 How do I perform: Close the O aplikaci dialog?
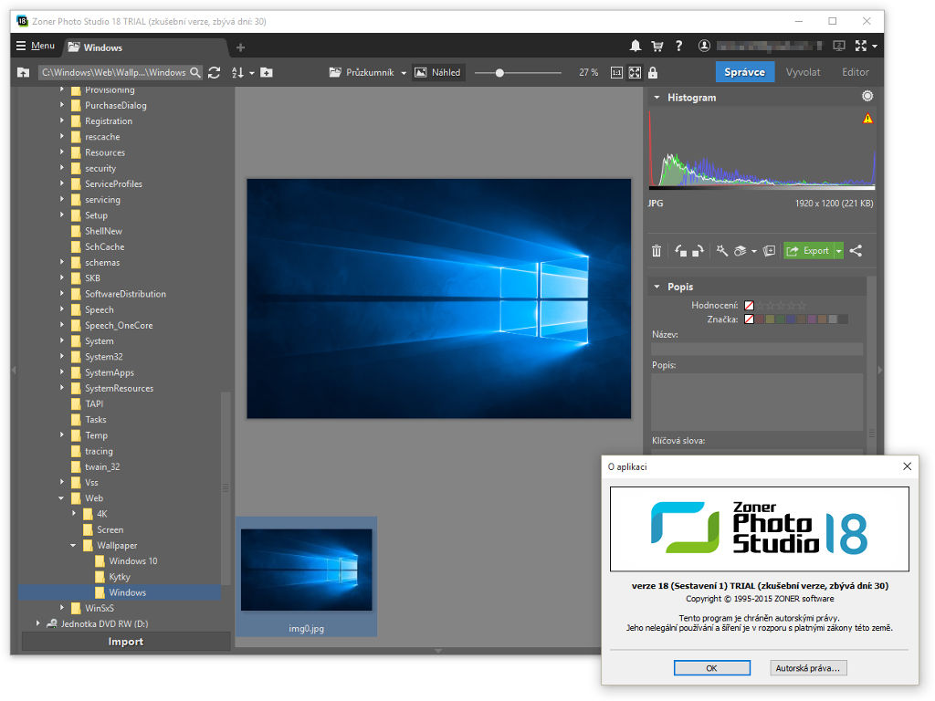(x=907, y=466)
